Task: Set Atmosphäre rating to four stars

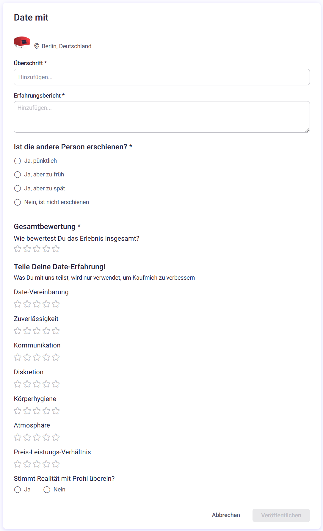Action: (46, 437)
